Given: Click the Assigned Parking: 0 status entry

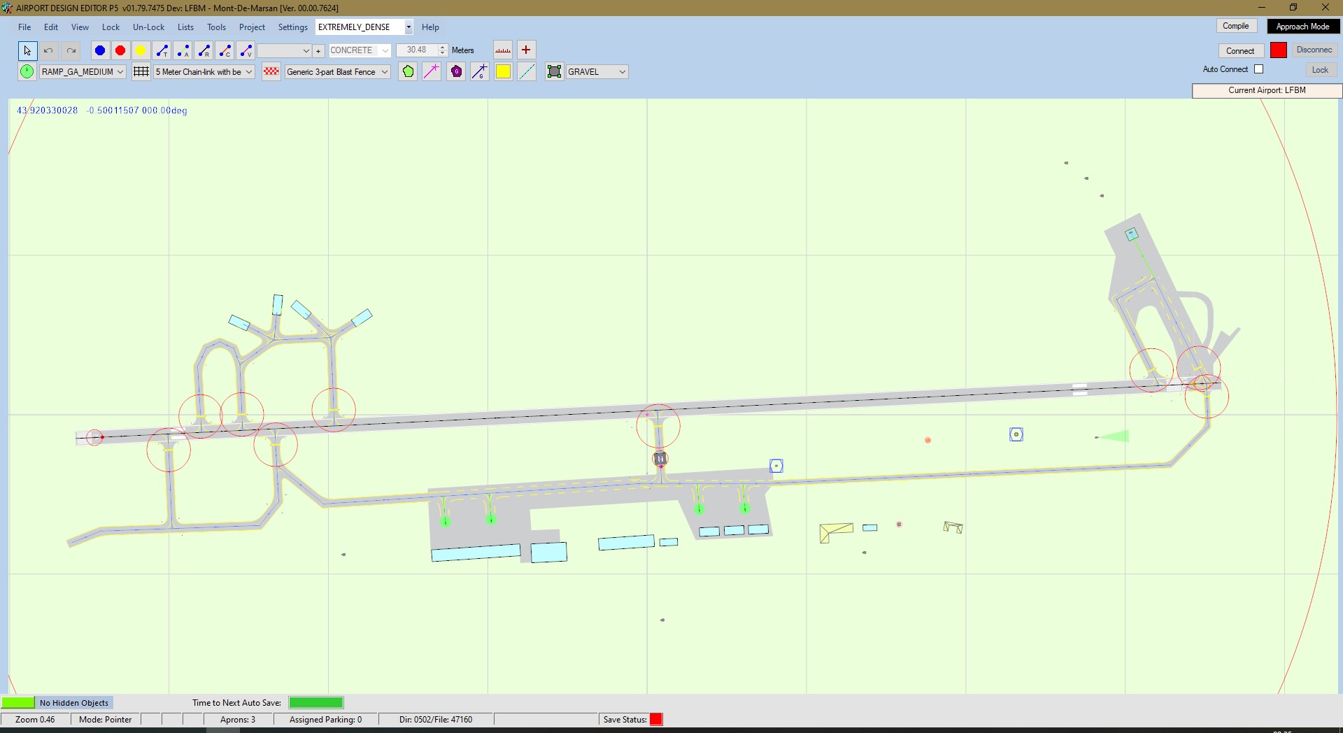Looking at the screenshot, I should coord(325,720).
